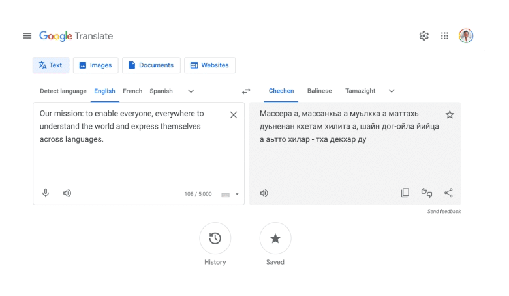509x296 pixels.
Task: Listen to the Chechen translation
Action: click(264, 193)
